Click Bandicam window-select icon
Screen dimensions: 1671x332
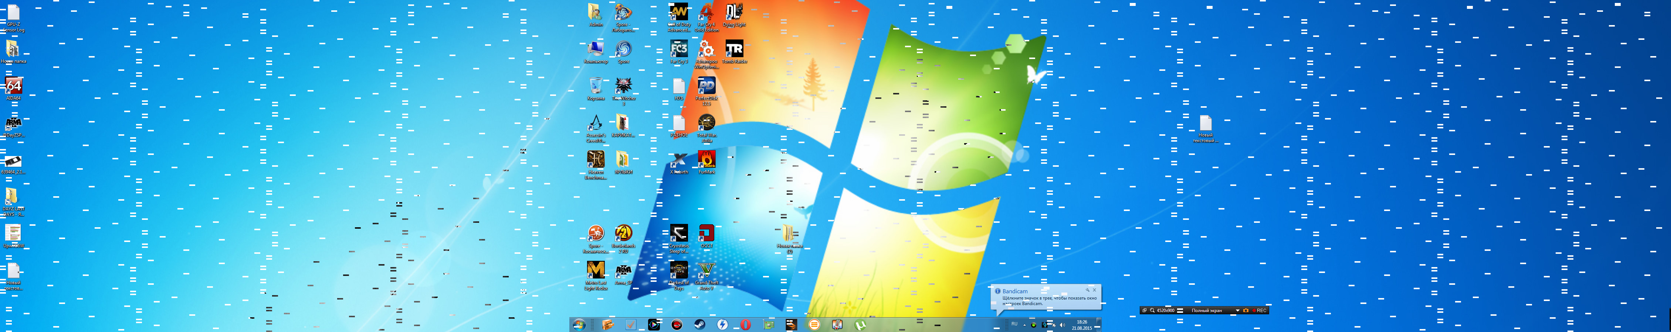click(1144, 311)
